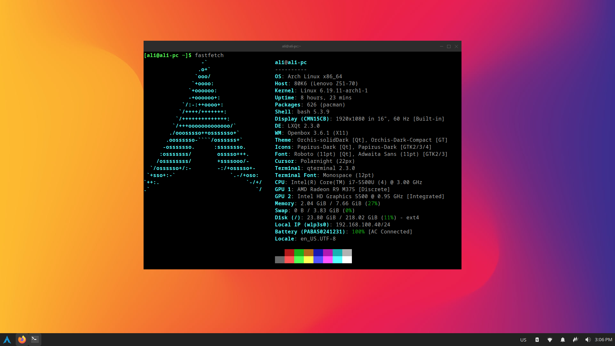615x346 pixels.
Task: Open the volume speaker control
Action: (x=587, y=340)
